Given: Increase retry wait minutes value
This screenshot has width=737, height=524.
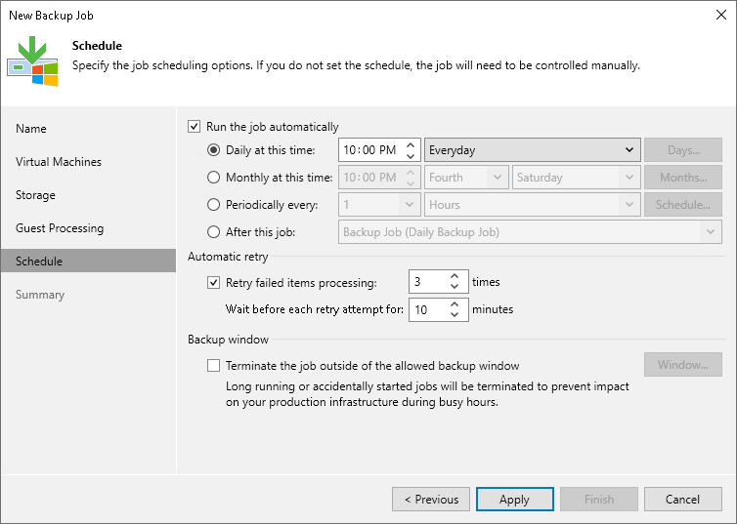Looking at the screenshot, I should [x=455, y=304].
